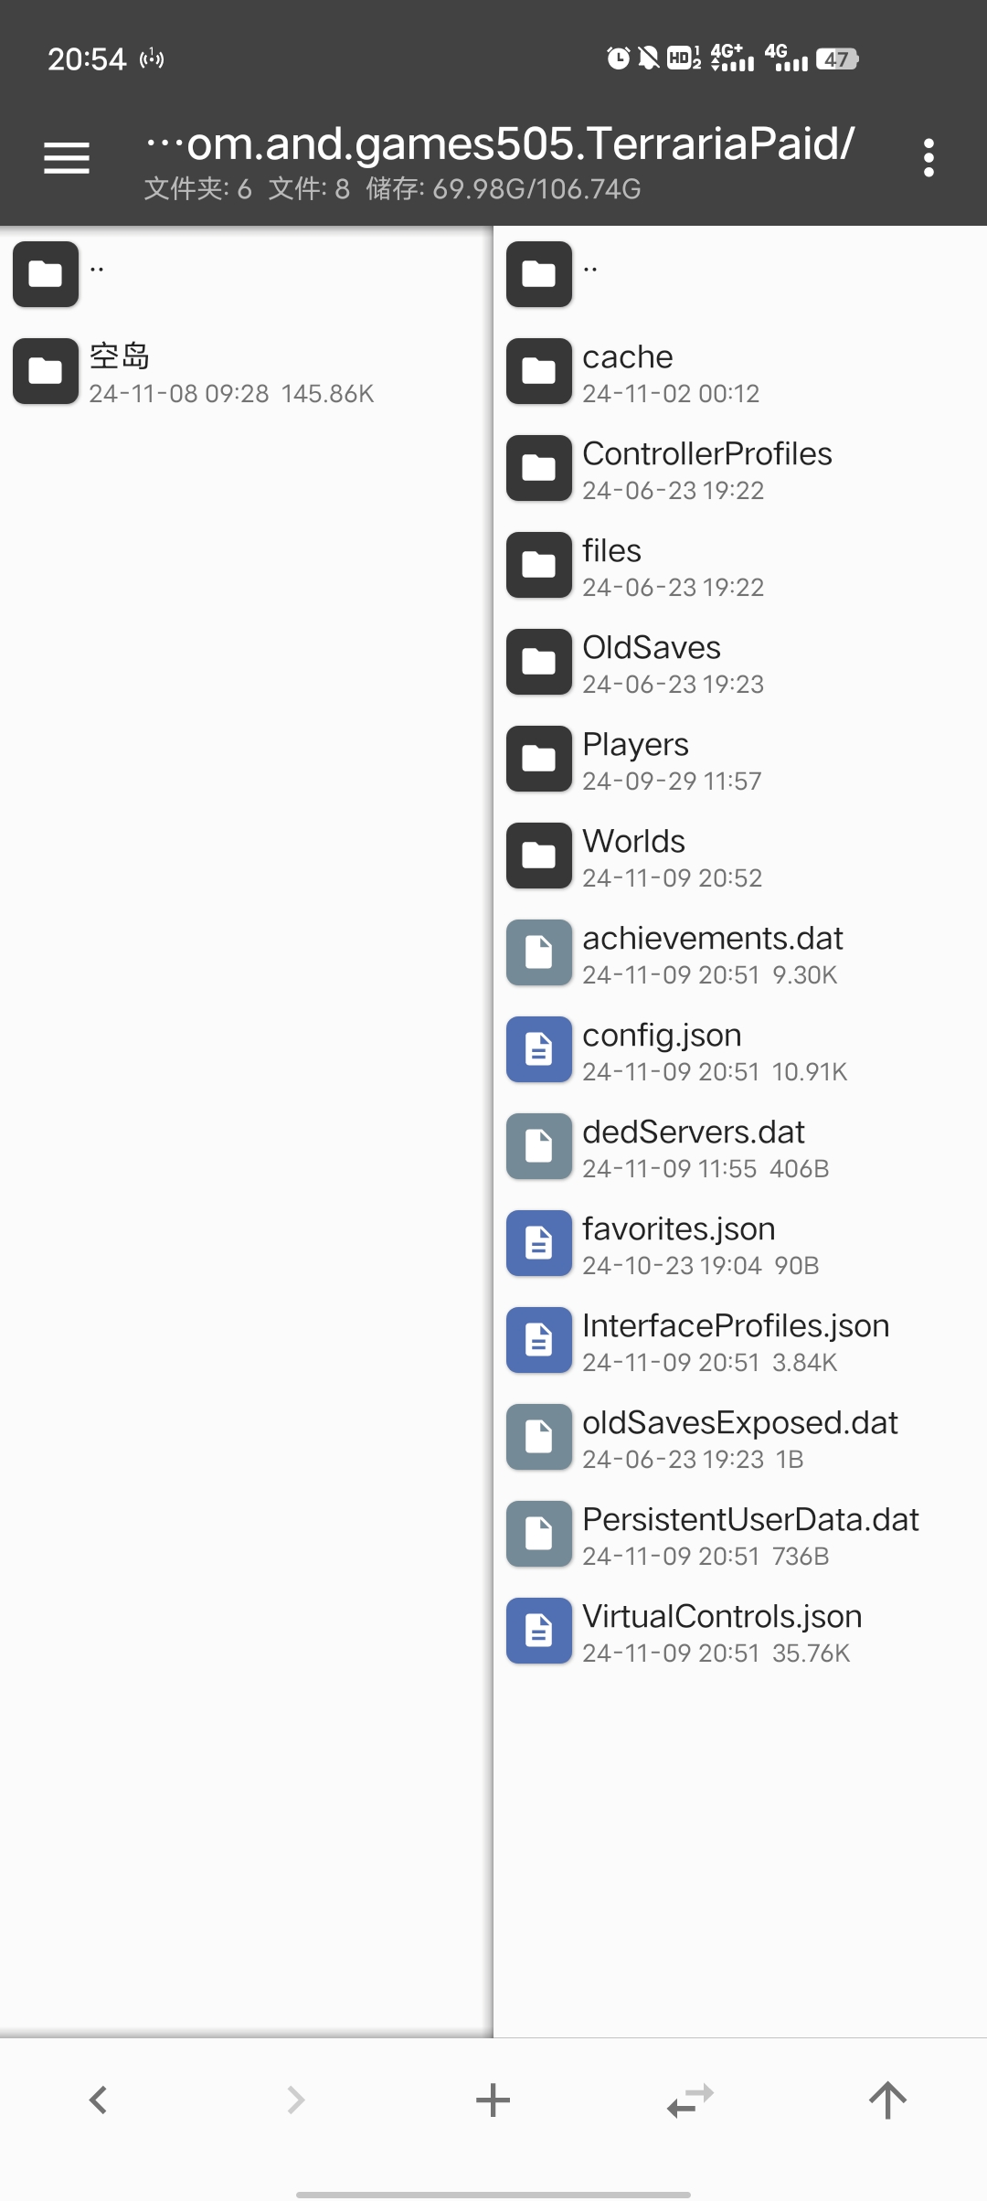Select the VirtualControls.json file

(x=722, y=1631)
